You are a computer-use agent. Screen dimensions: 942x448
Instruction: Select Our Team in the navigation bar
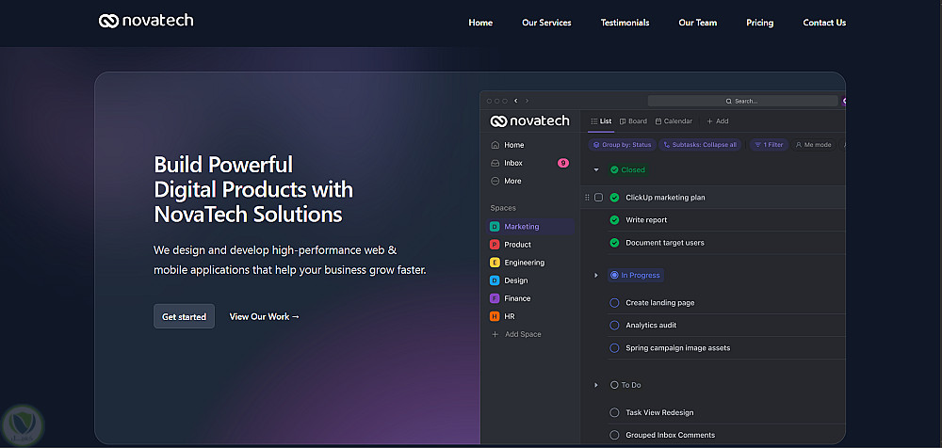(x=697, y=23)
